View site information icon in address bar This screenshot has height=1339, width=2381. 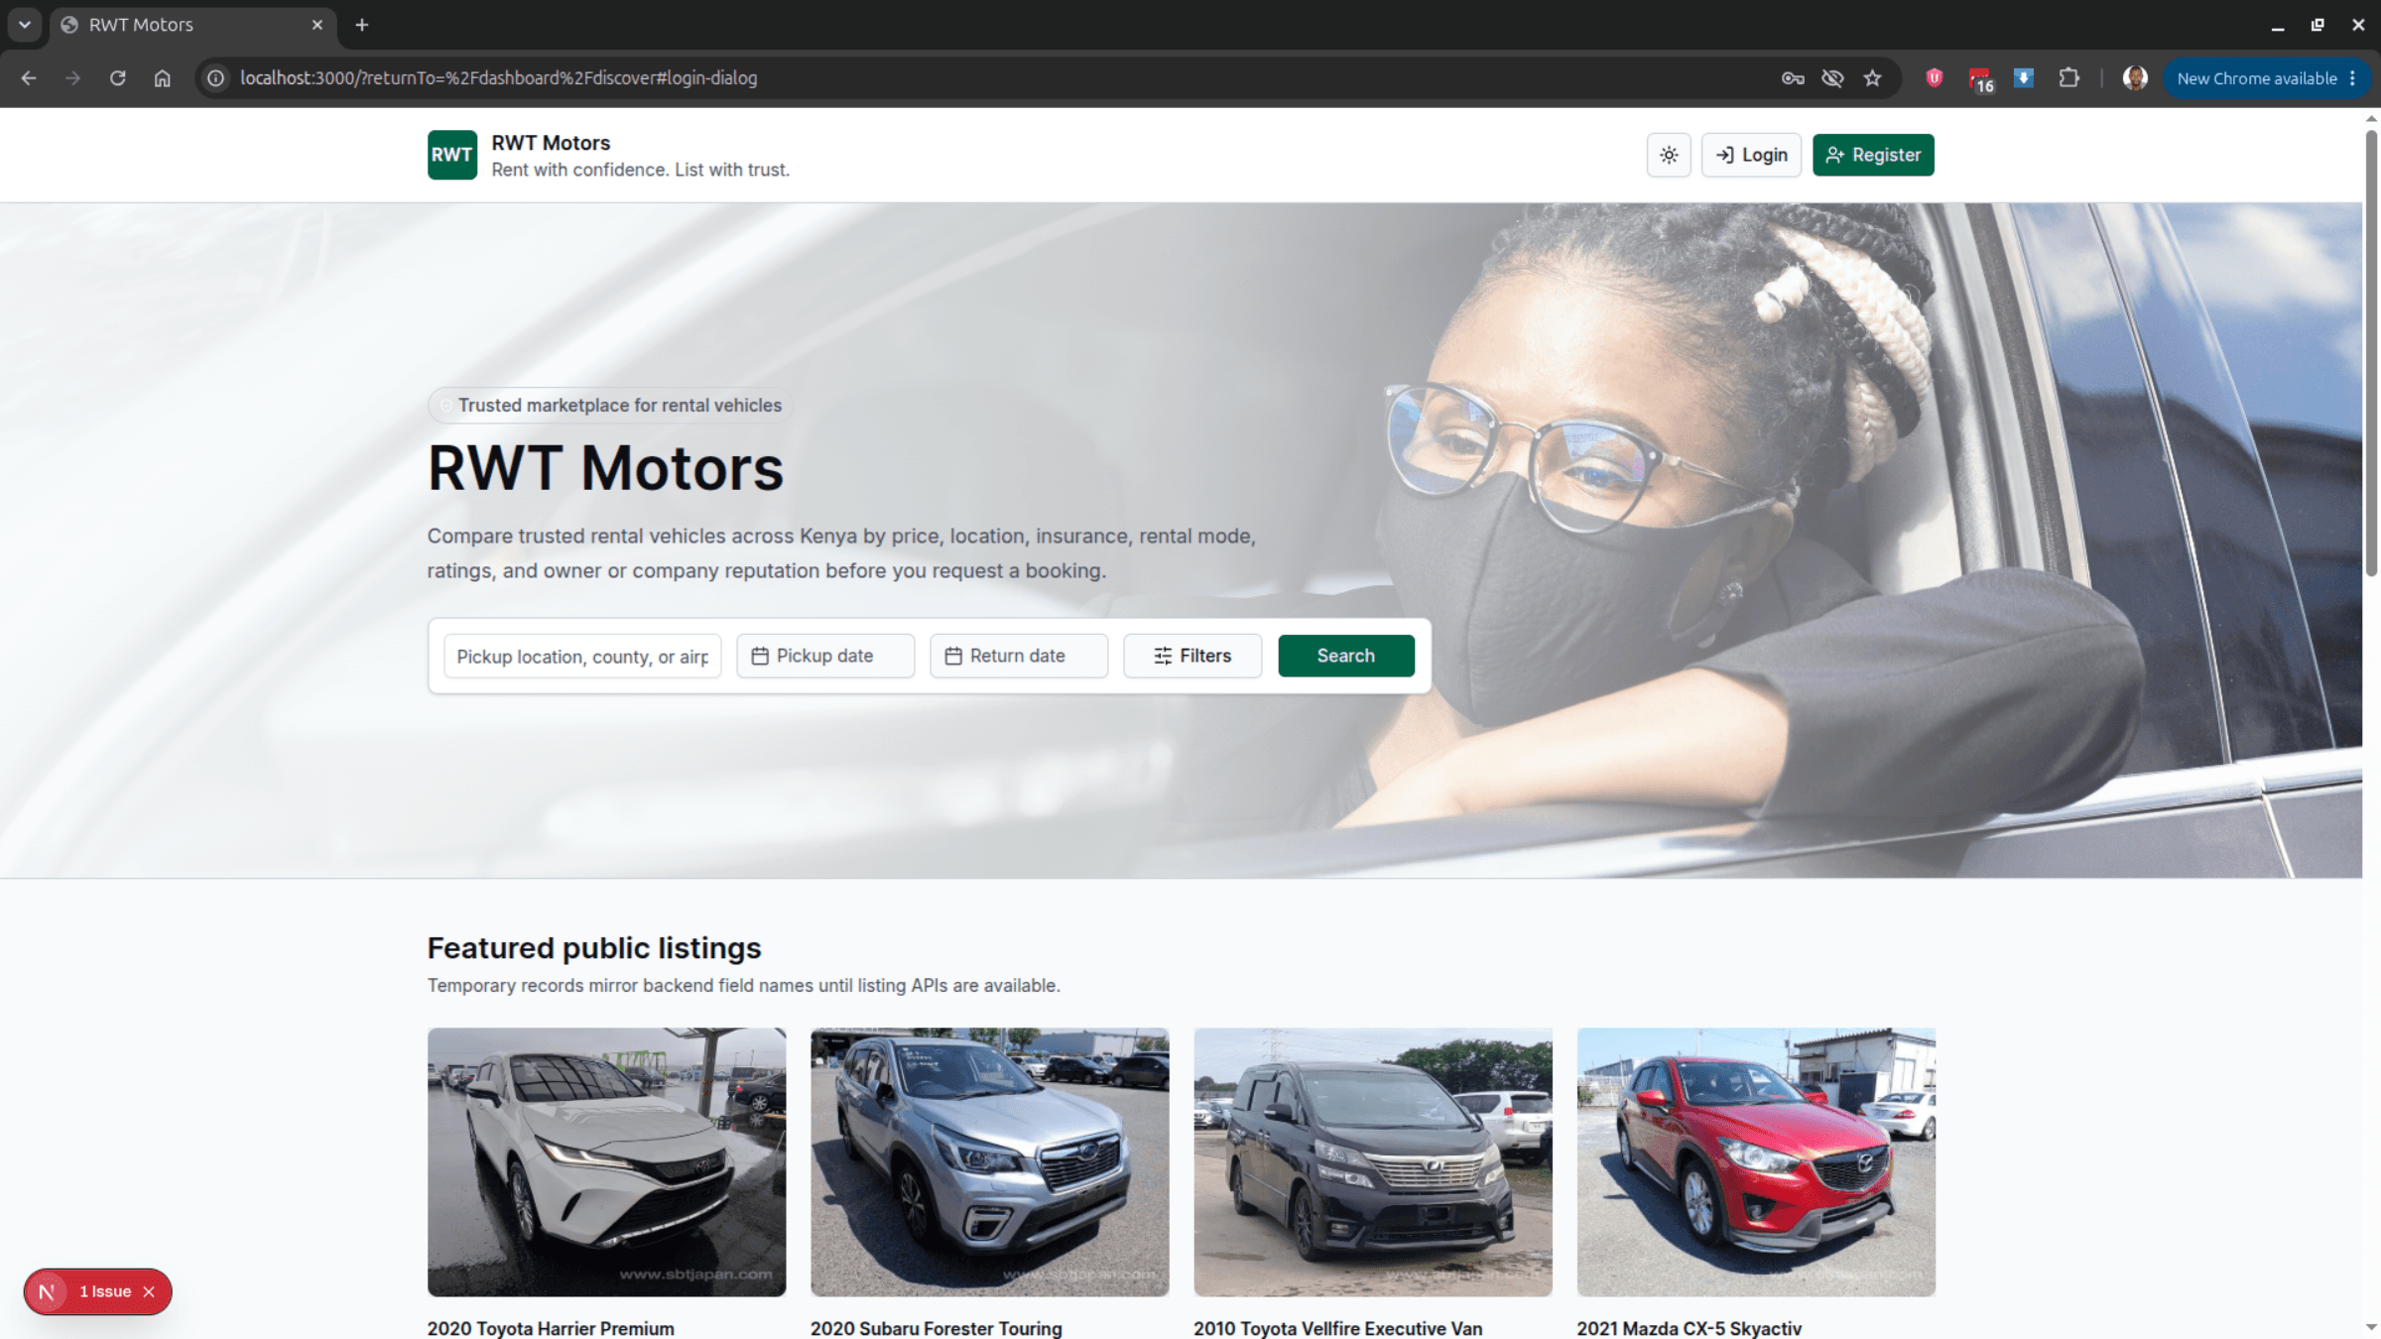(x=215, y=78)
